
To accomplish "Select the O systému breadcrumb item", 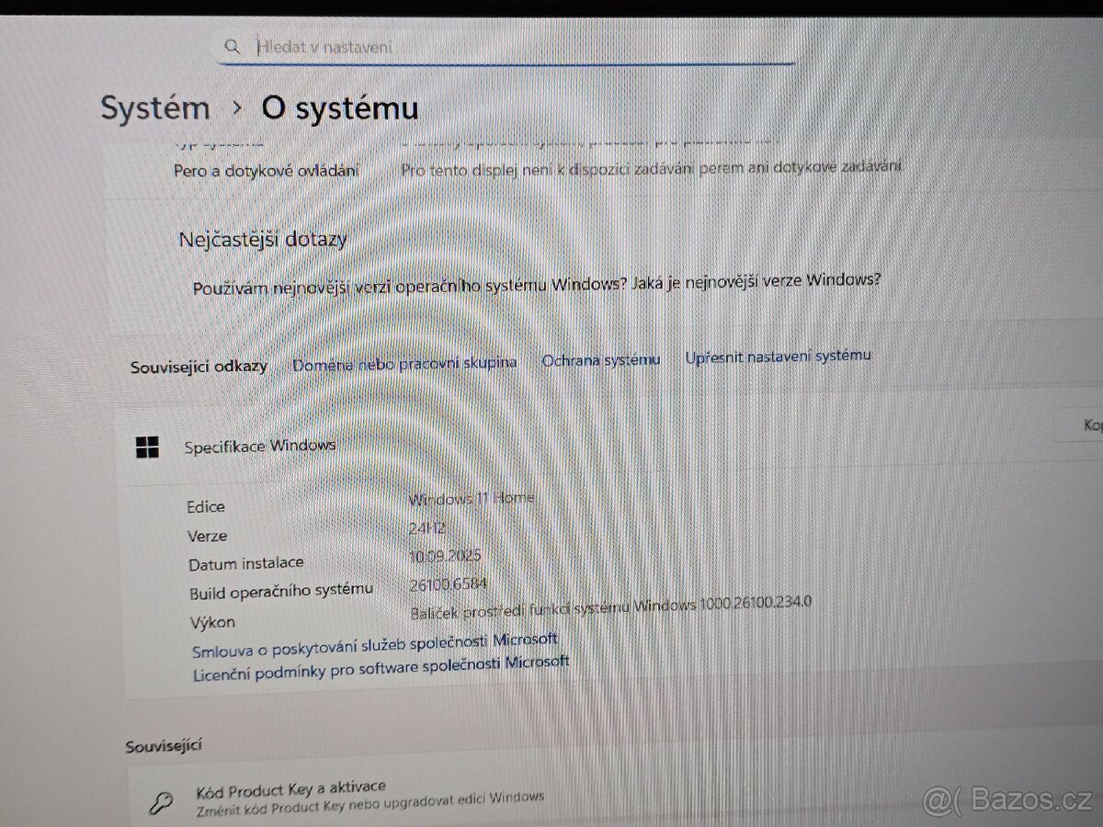I will tap(339, 108).
